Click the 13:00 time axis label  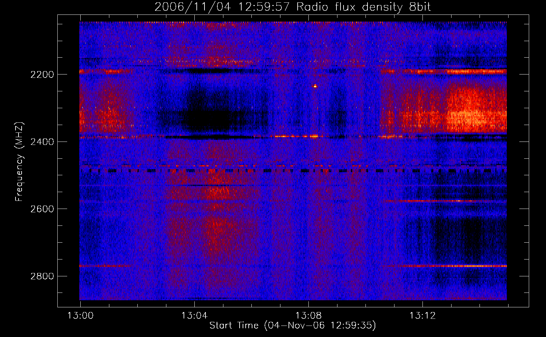(x=80, y=316)
